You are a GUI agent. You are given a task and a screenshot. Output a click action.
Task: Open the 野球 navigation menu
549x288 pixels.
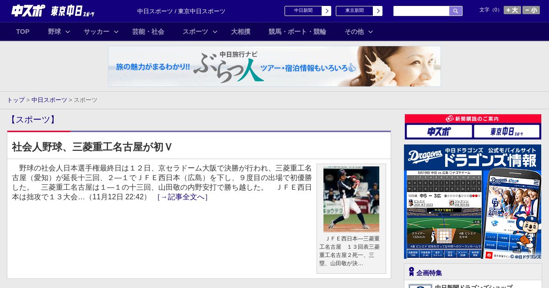(x=54, y=32)
